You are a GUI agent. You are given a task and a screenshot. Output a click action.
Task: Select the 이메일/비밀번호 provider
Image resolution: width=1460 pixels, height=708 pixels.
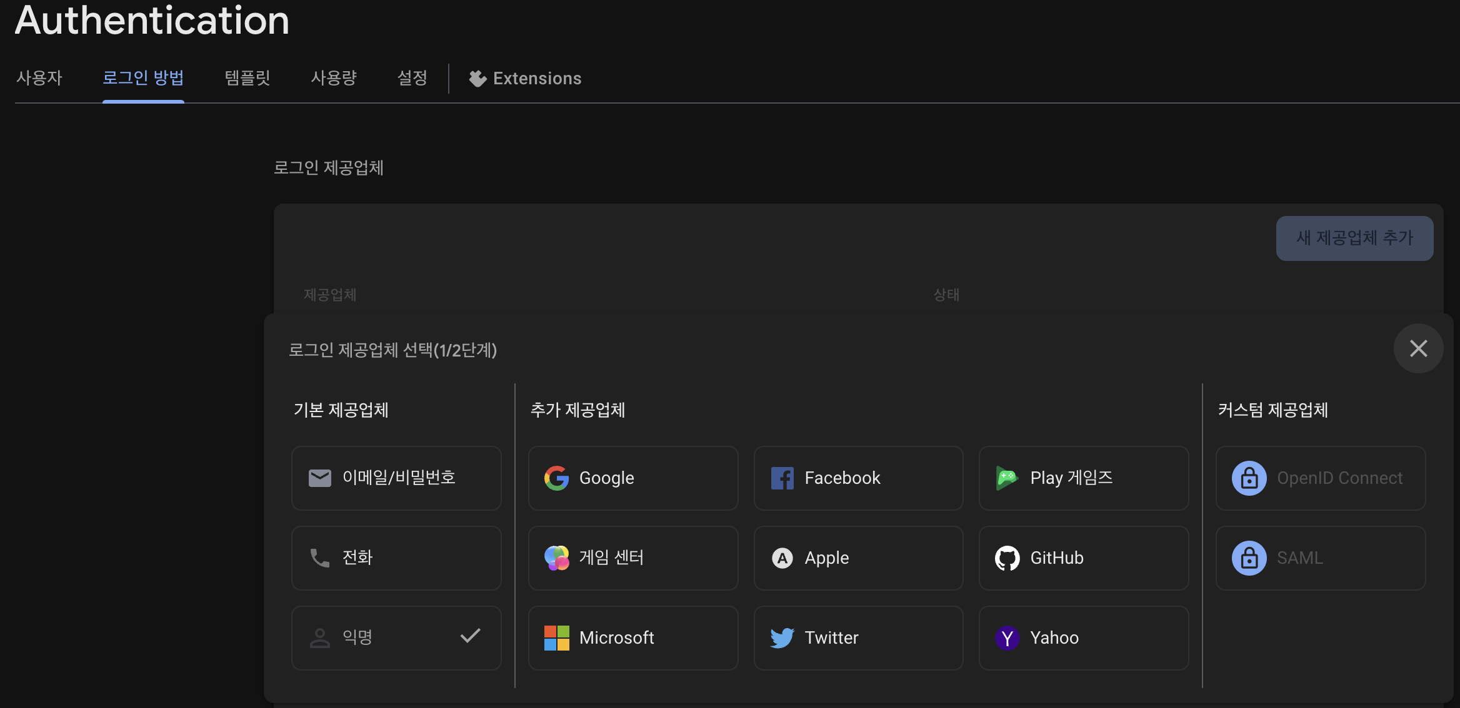[396, 478]
